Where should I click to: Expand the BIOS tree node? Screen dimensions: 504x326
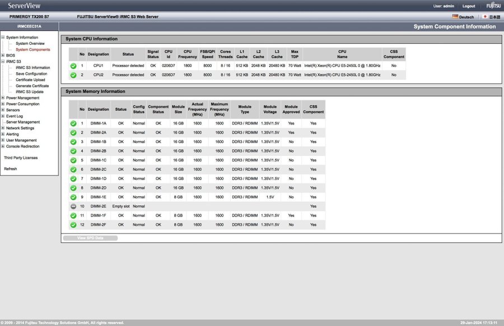[x=3, y=55]
